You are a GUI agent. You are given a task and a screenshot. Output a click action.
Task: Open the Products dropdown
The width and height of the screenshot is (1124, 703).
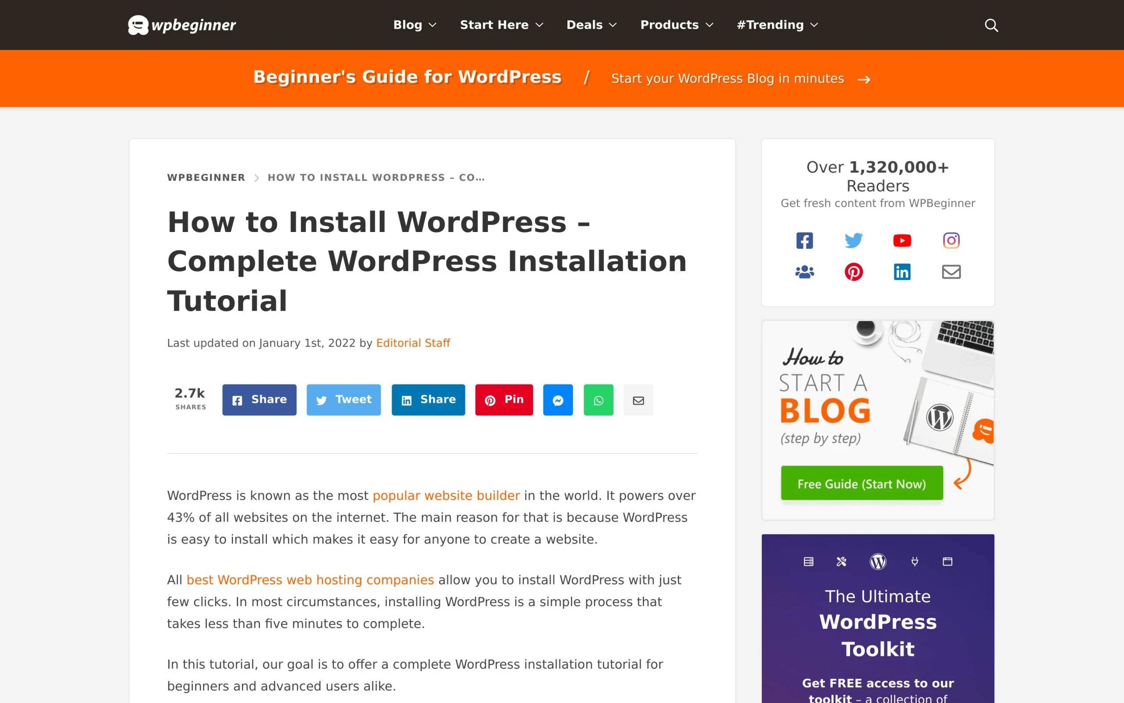coord(676,25)
